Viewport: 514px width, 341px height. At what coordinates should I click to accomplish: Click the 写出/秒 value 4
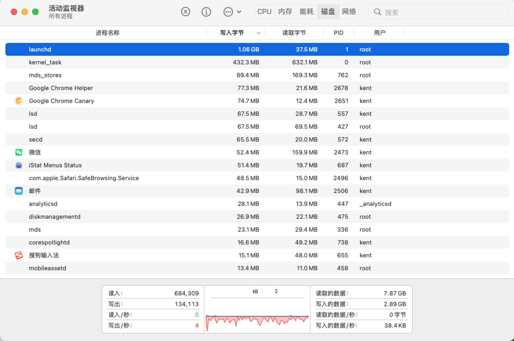click(197, 325)
